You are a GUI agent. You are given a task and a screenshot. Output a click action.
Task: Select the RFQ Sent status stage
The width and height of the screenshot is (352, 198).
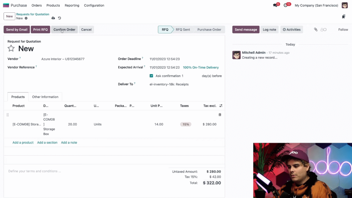pos(183,30)
